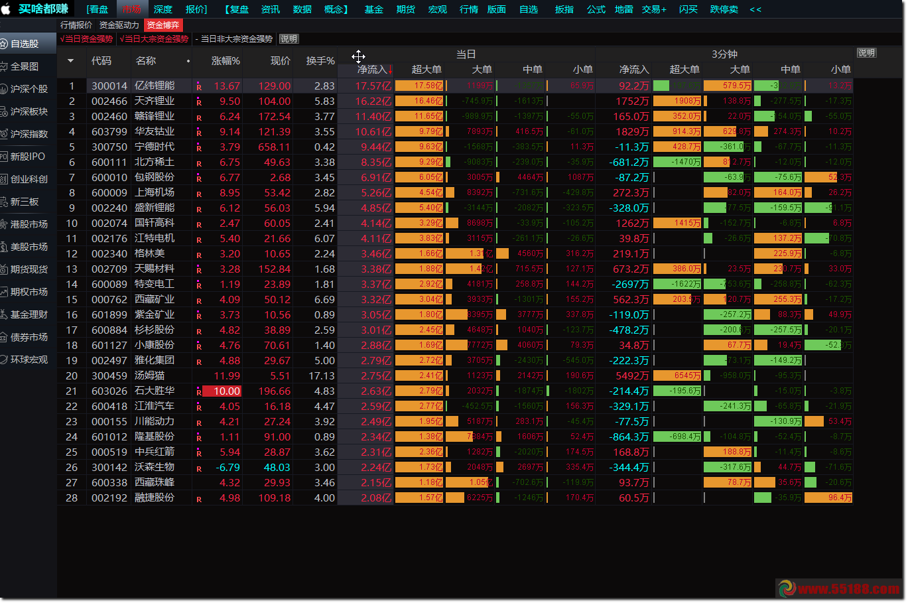The width and height of the screenshot is (908, 603).
Task: Open 沪深板块 sidebar icon
Action: click(x=4, y=111)
